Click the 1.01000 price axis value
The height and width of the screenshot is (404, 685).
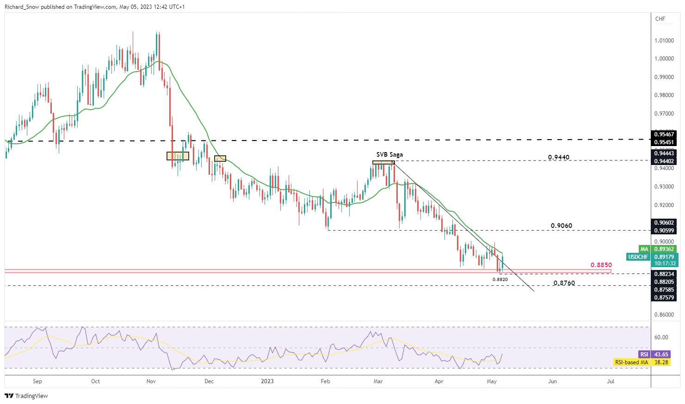664,41
